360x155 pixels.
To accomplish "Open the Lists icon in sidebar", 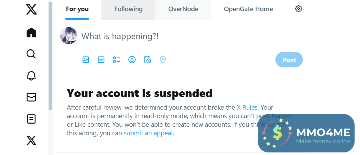I will coord(31,119).
